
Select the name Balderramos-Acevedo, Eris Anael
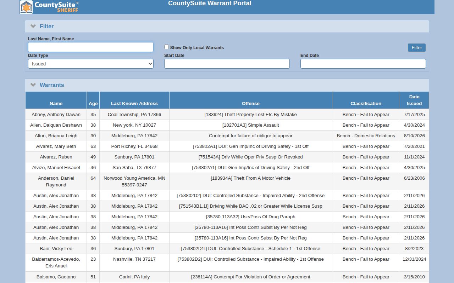[x=56, y=262]
